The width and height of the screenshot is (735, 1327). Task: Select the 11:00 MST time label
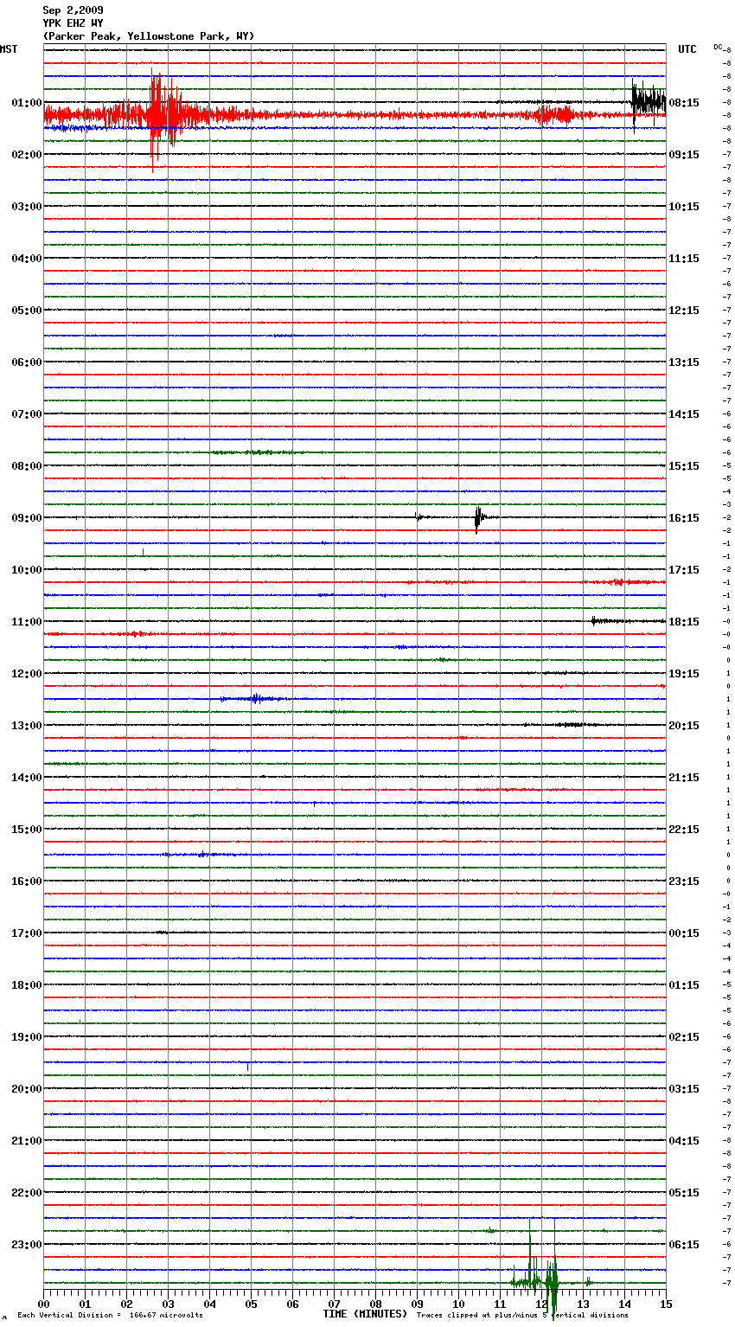[27, 622]
